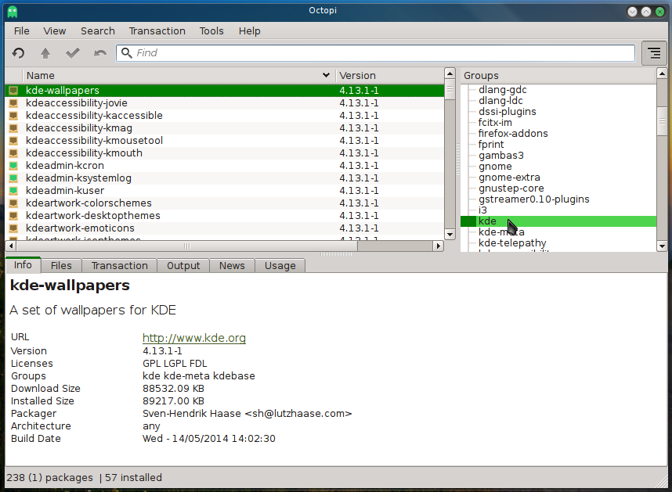Screen dimensions: 672x492
Task: Select the gnome-extra group
Action: pyautogui.click(x=509, y=177)
